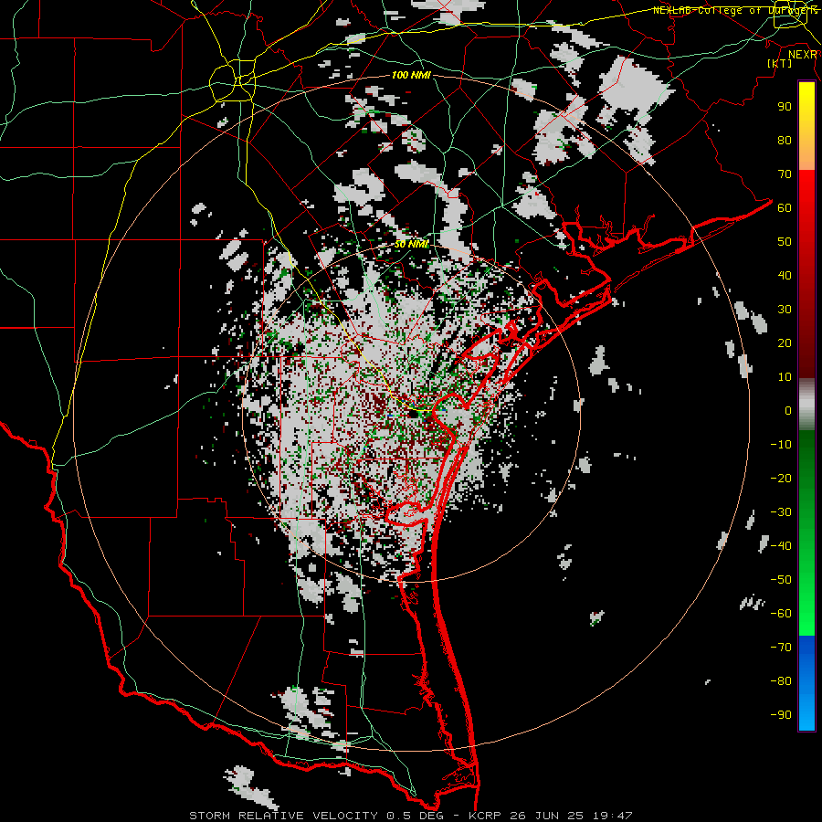Click the 0 value on velocity scale
This screenshot has width=822, height=822.
pos(788,411)
